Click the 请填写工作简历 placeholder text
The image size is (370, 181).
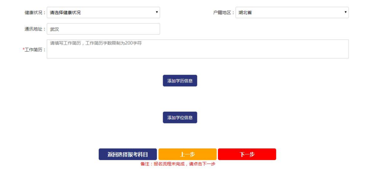(98, 43)
